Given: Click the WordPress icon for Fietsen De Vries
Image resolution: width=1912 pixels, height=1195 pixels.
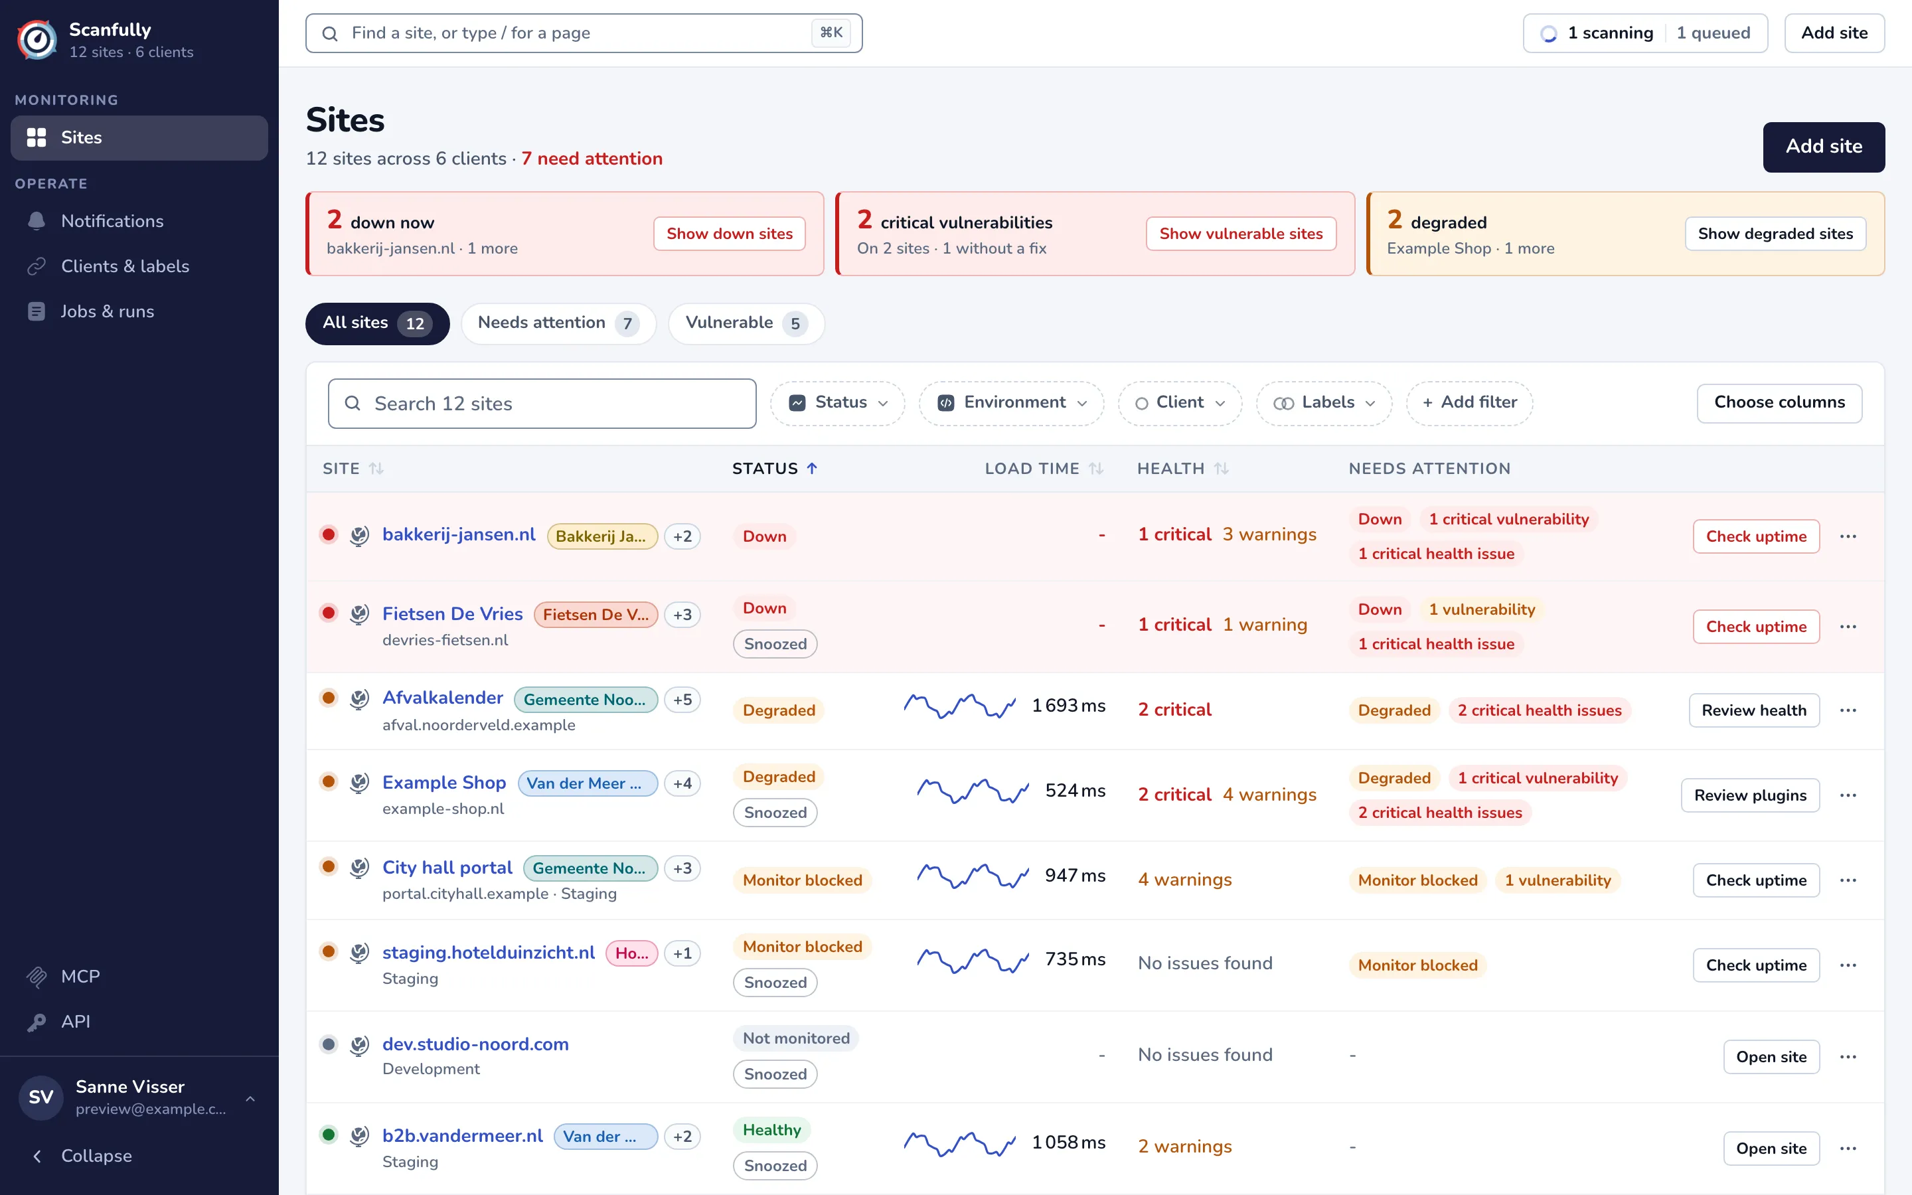Looking at the screenshot, I should pos(359,614).
